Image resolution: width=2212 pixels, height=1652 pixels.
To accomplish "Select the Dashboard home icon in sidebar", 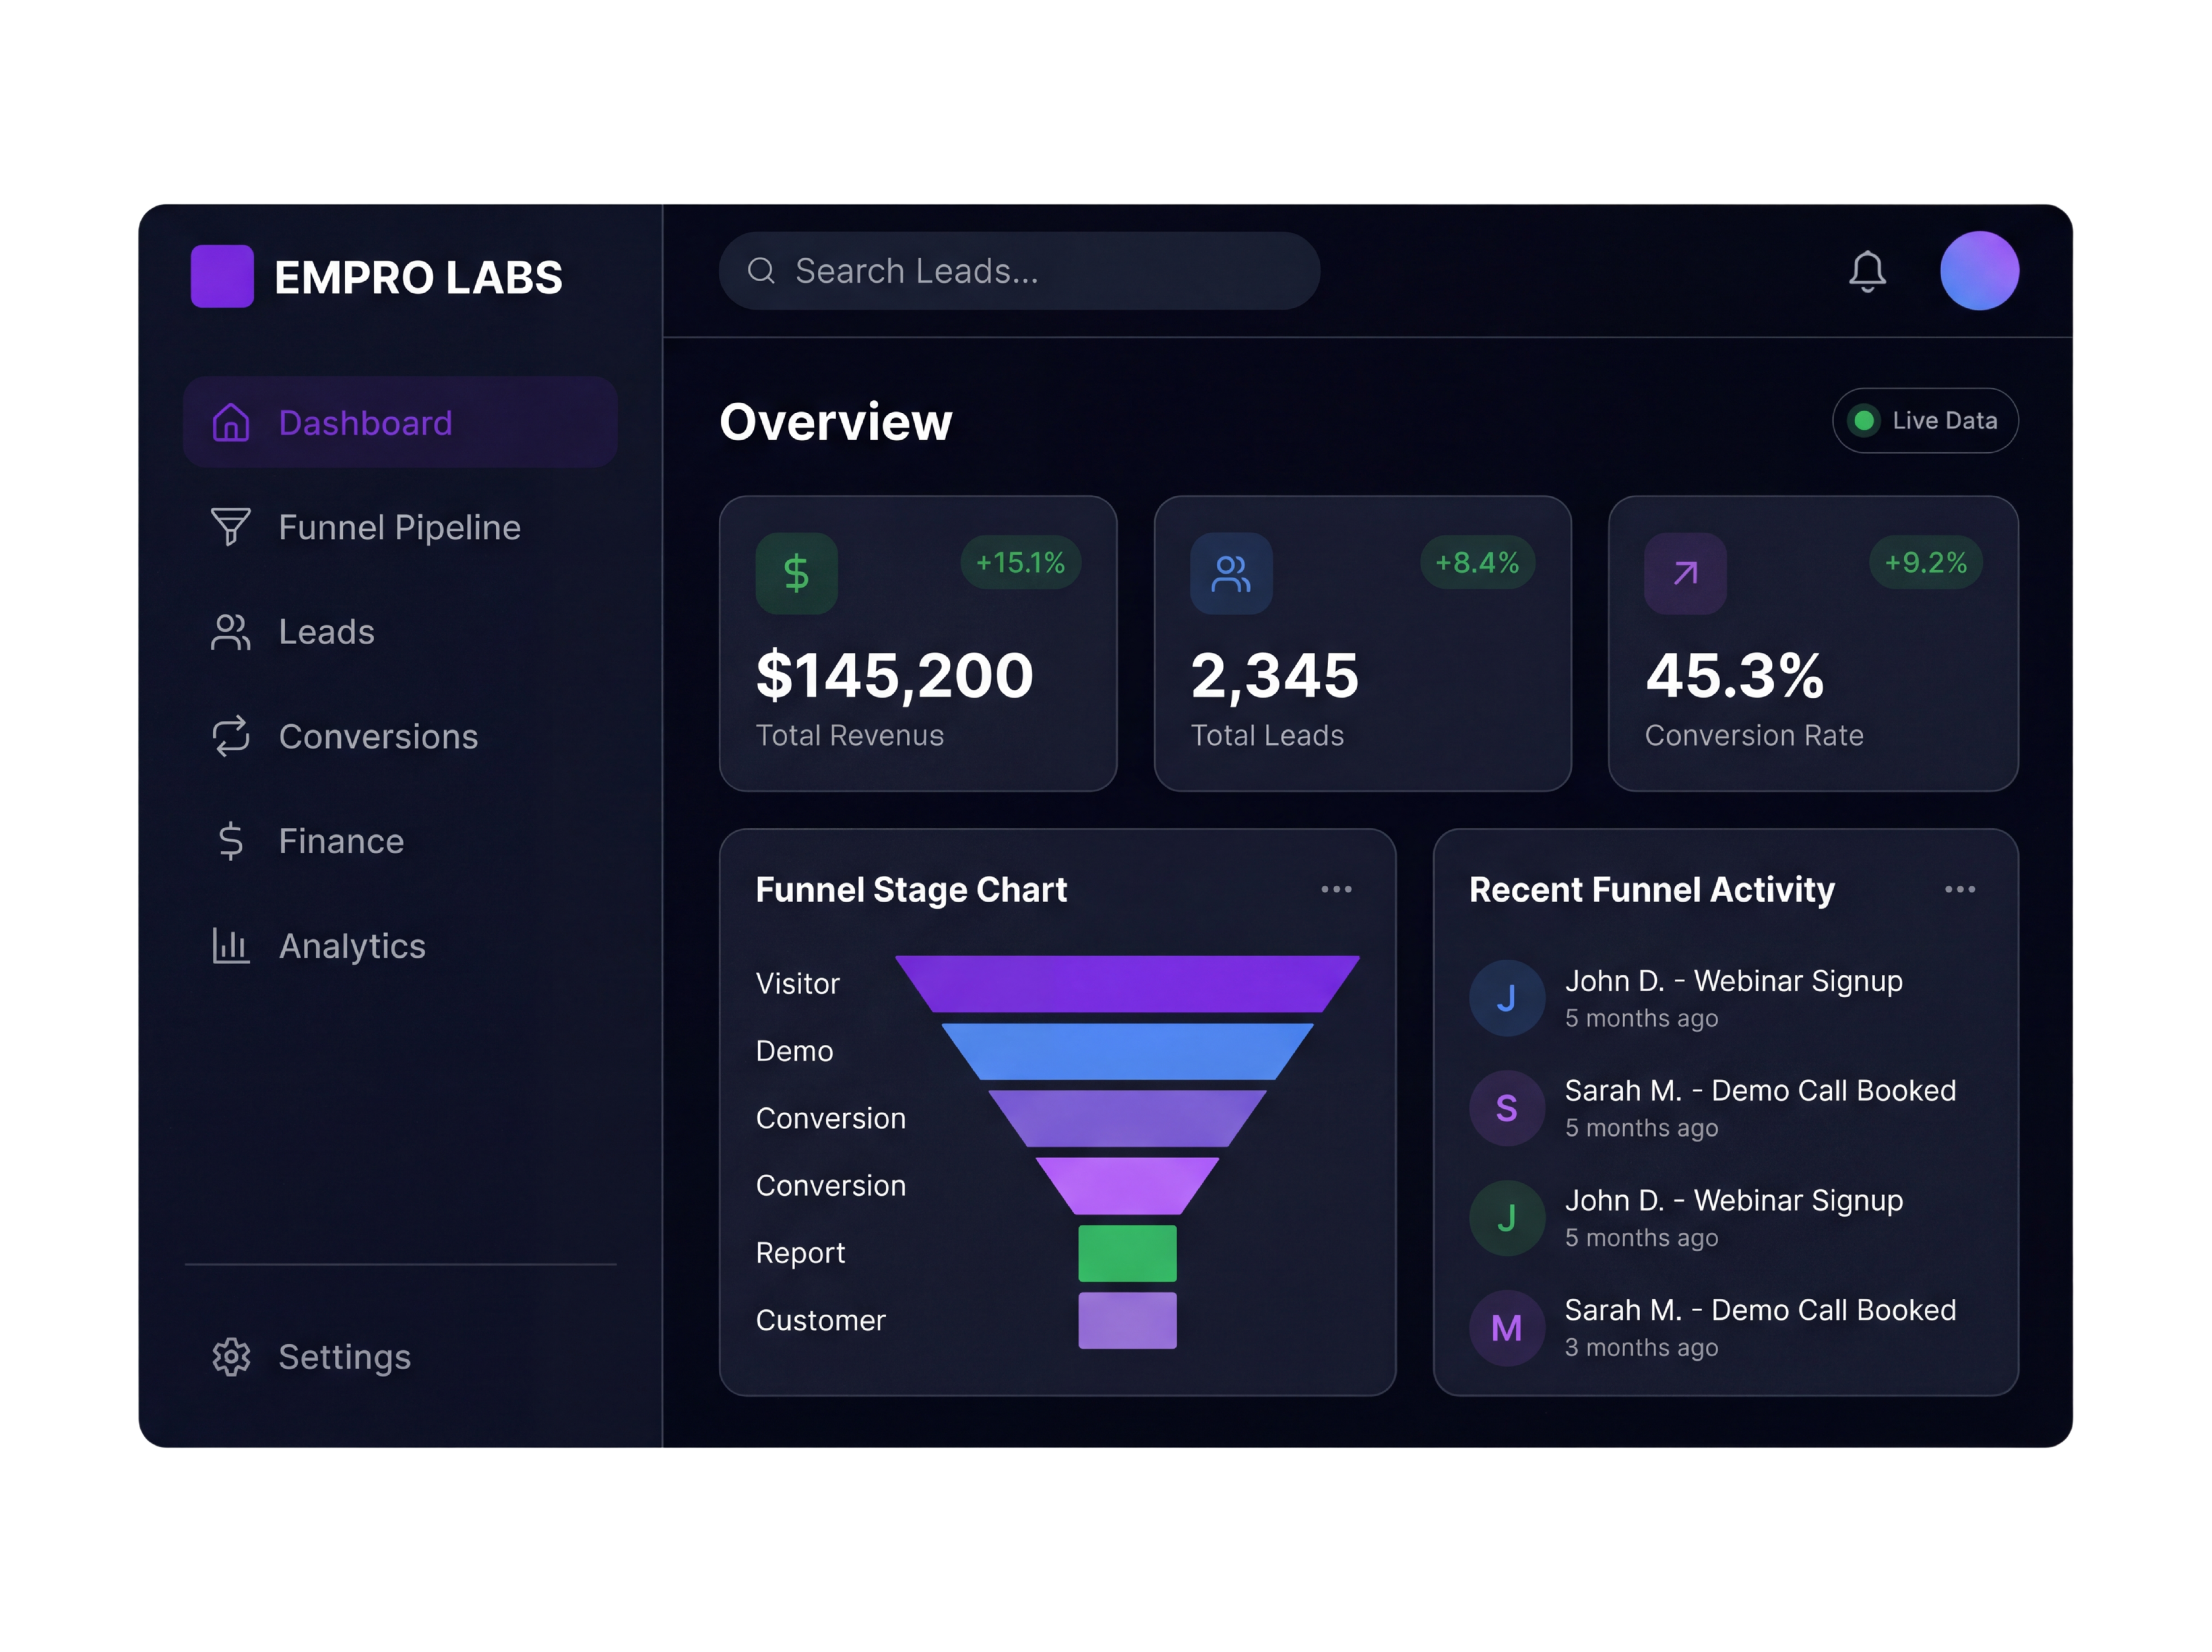I will [x=231, y=423].
